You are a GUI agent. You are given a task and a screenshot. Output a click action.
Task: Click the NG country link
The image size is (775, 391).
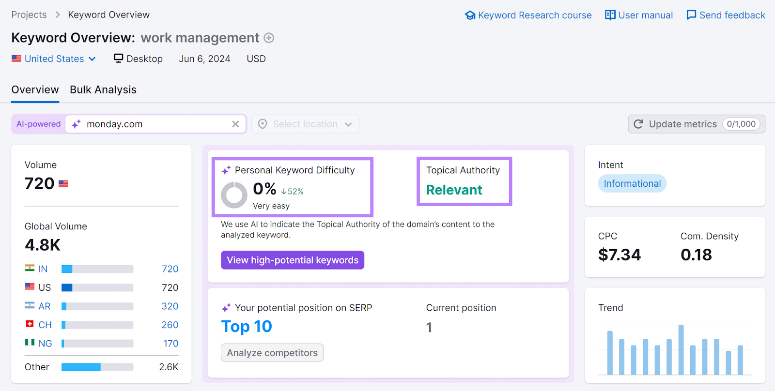(x=45, y=344)
